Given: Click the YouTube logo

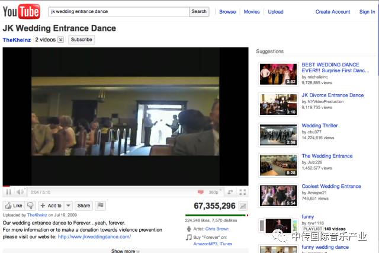Looking at the screenshot, I should click(x=21, y=11).
